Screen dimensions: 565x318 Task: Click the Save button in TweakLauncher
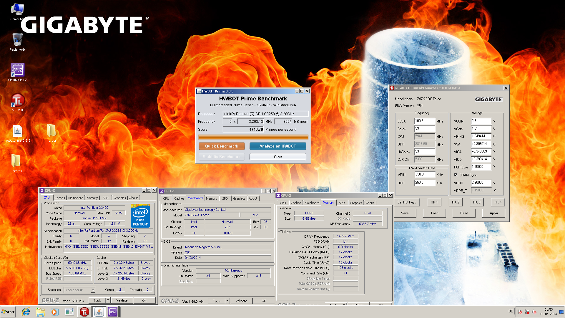tap(405, 213)
